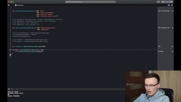The width and height of the screenshot is (181, 102).
Task: Toggle the debug area panel button
Action: [167, 2]
